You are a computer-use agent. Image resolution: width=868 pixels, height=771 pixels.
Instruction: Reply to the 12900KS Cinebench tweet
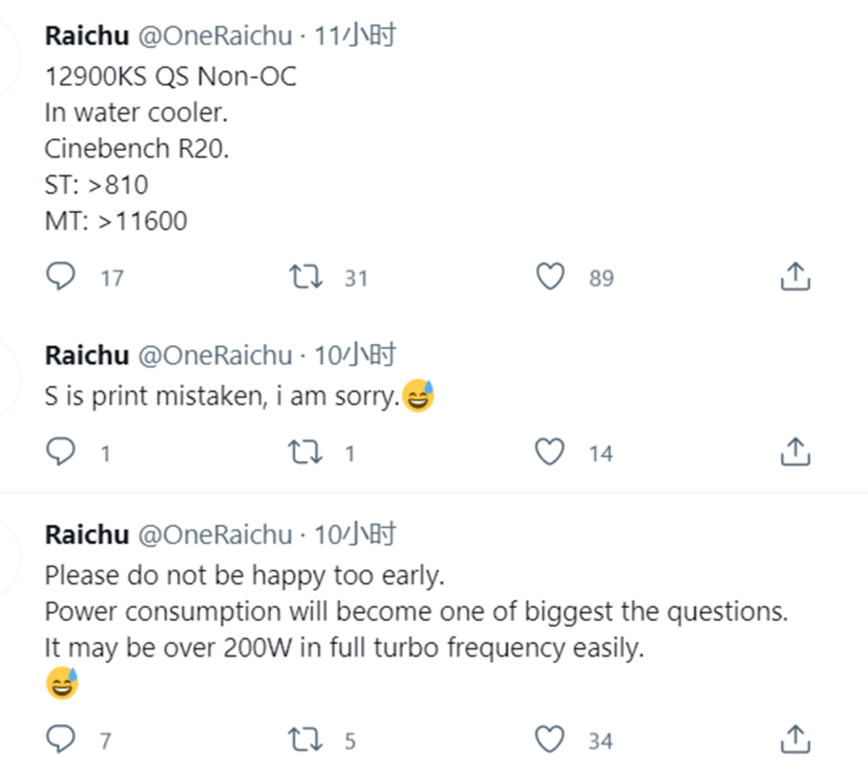click(x=61, y=277)
